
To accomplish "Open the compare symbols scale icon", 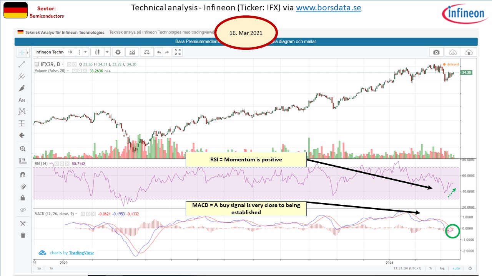I will coord(146,52).
